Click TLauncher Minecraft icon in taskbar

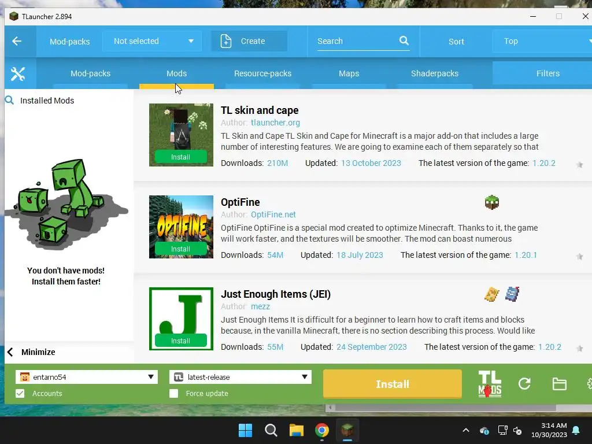(347, 430)
